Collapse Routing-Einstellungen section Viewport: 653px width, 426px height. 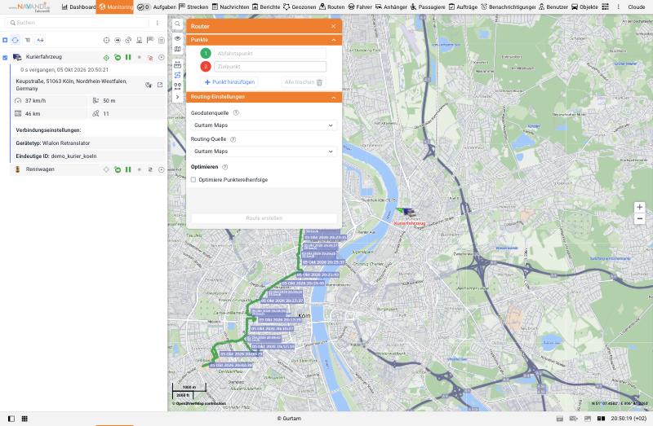(x=334, y=97)
